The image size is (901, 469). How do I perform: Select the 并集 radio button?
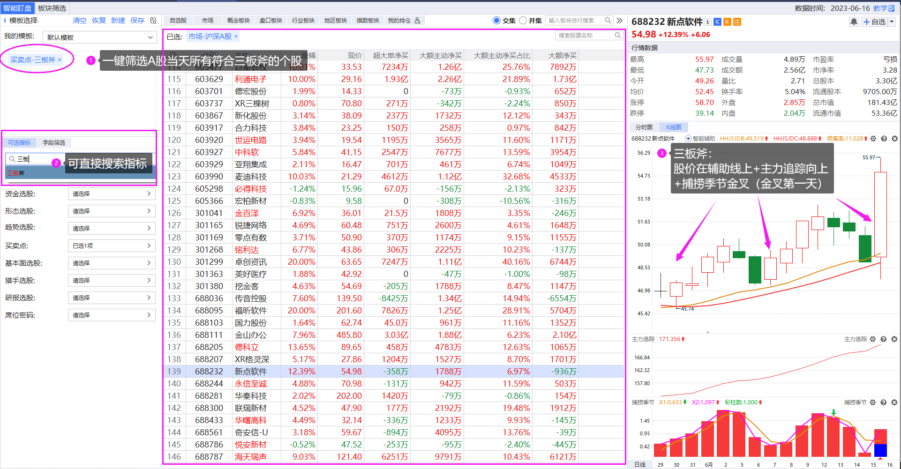coord(523,21)
